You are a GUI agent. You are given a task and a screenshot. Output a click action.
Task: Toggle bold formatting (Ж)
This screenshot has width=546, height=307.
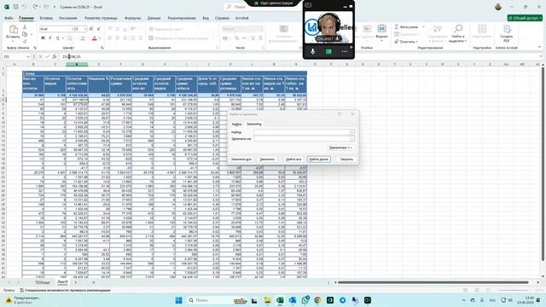point(43,38)
